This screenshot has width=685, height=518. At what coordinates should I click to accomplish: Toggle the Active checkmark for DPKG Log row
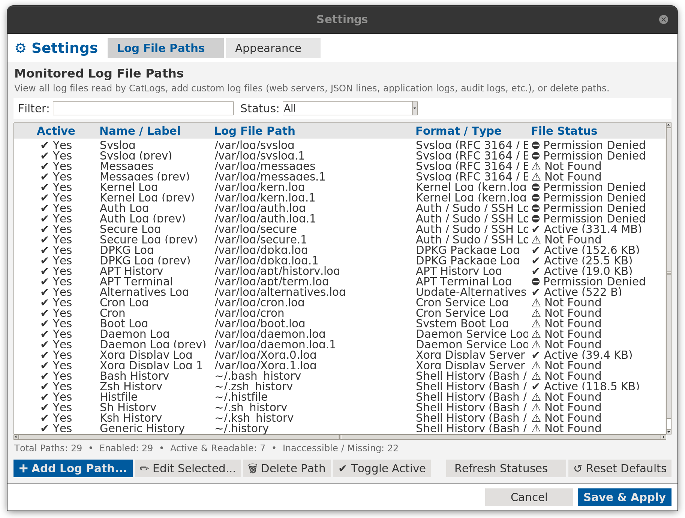pyautogui.click(x=45, y=250)
